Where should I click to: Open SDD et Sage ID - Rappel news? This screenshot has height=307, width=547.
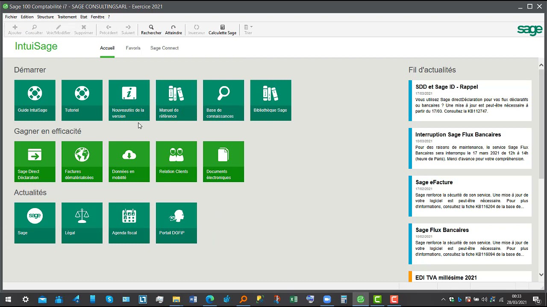coord(470,101)
